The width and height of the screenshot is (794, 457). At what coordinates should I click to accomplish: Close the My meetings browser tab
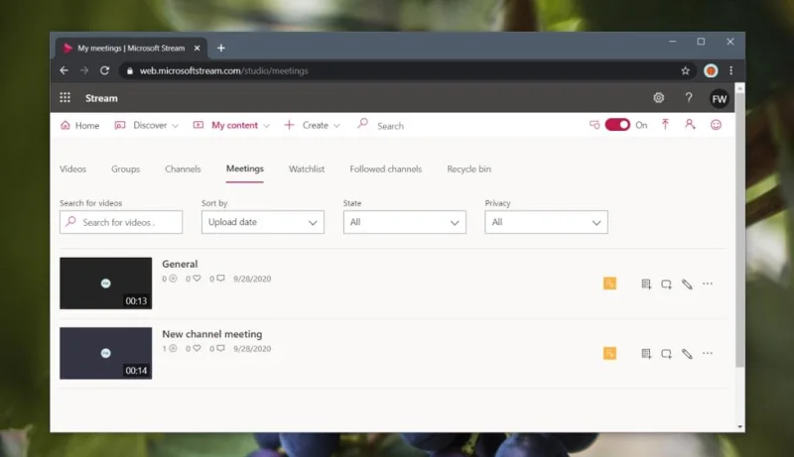197,48
